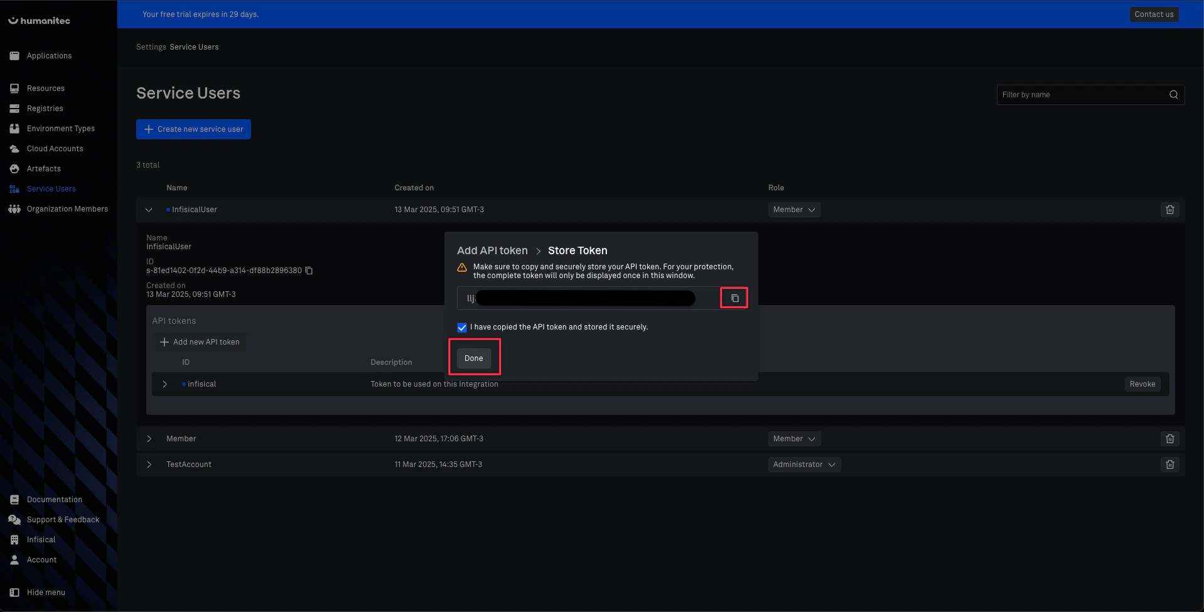Screen dimensions: 1204x612
Task: Click the infisical token name
Action: [x=202, y=384]
